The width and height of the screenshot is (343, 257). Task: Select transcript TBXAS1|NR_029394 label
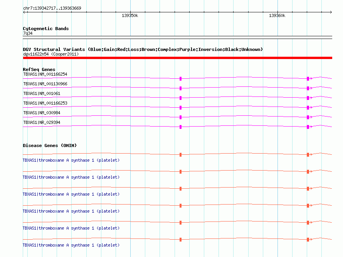42,122
